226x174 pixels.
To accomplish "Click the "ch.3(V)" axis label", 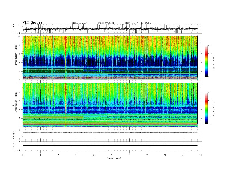I will [14, 134].
